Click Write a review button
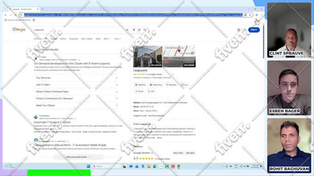The image size is (314, 176). pos(178,153)
